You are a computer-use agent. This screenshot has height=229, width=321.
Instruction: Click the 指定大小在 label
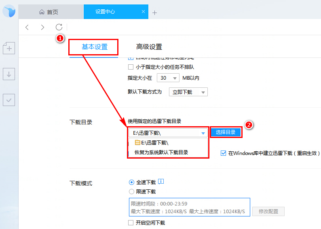click(x=140, y=78)
